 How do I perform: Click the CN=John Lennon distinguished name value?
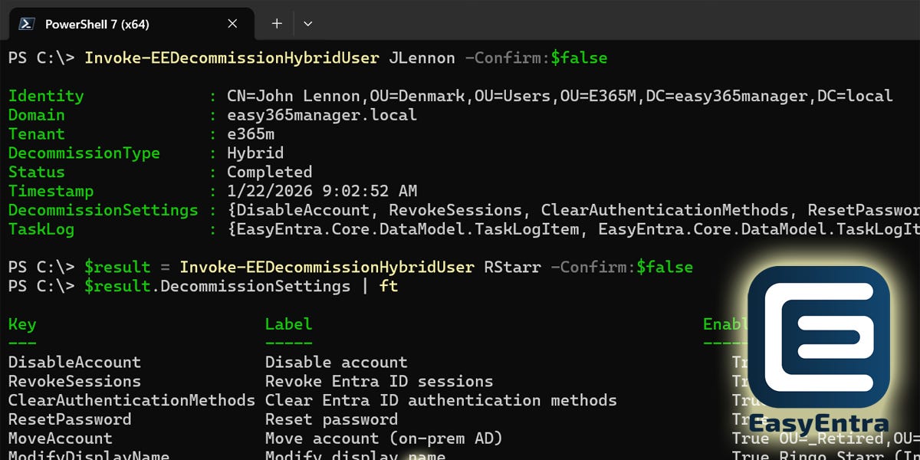click(560, 97)
